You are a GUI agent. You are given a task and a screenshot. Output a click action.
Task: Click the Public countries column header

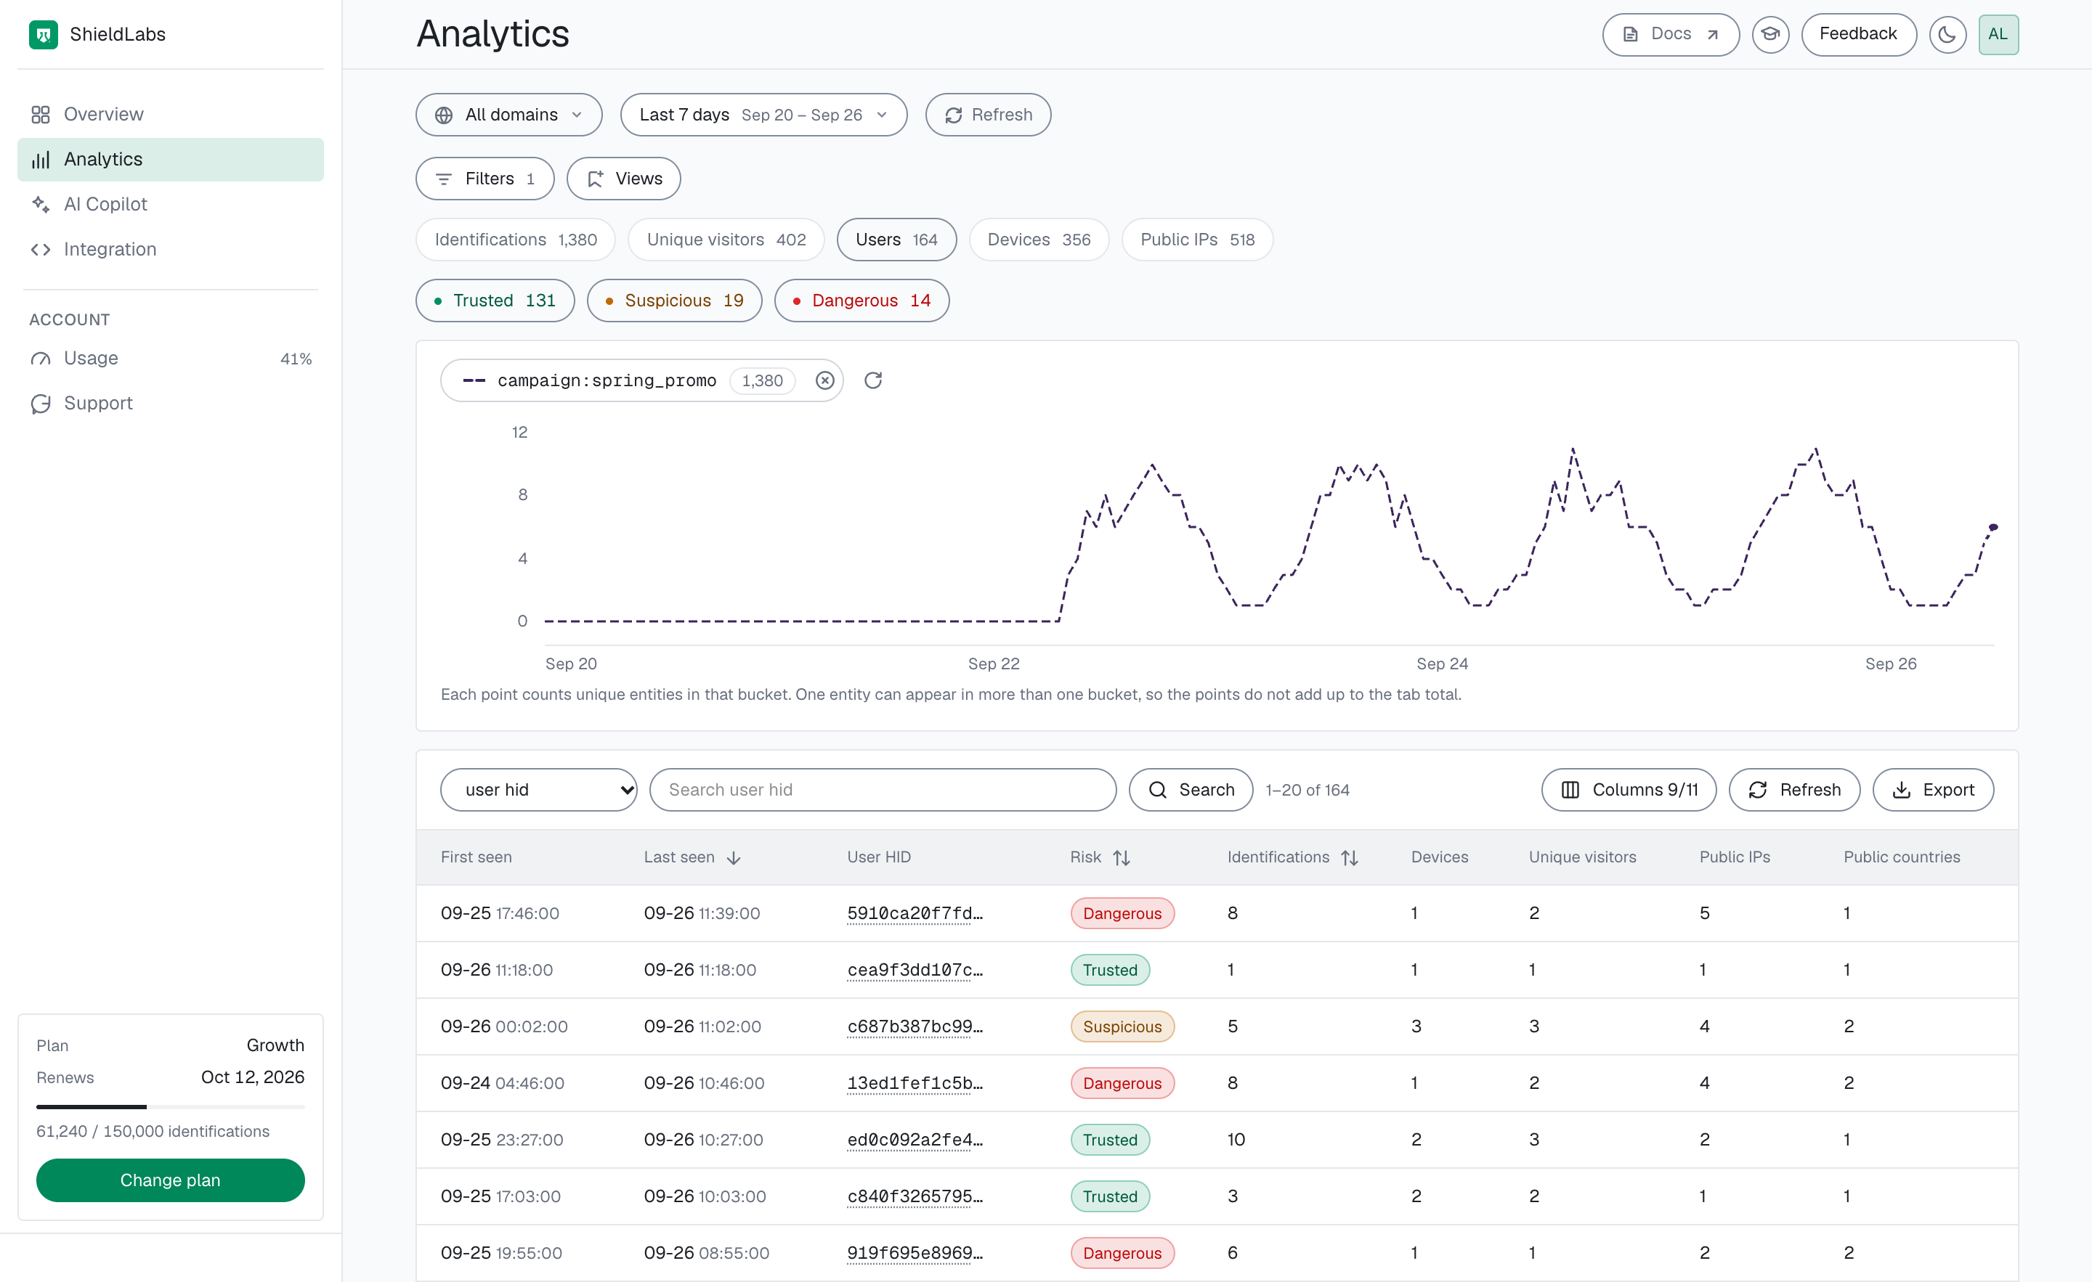(1901, 858)
